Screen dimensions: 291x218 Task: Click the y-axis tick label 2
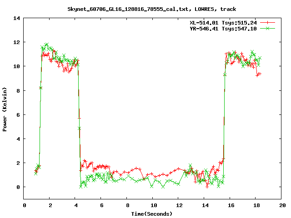click(18, 163)
